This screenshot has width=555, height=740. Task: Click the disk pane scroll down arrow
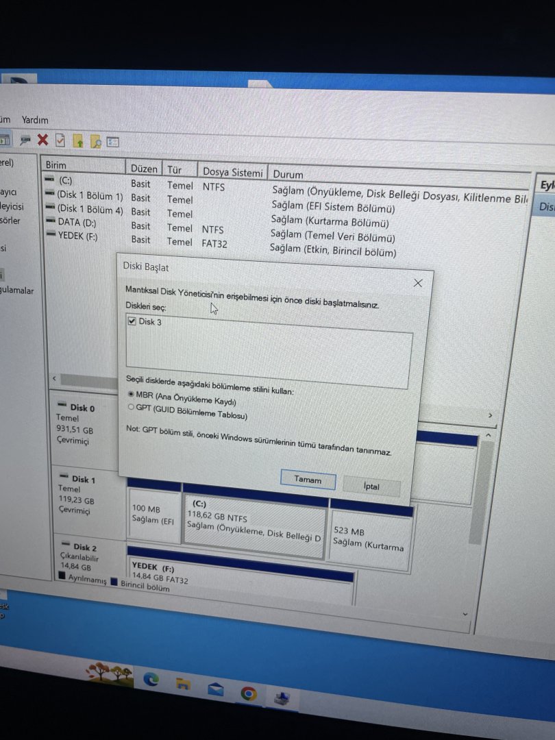pyautogui.click(x=465, y=614)
